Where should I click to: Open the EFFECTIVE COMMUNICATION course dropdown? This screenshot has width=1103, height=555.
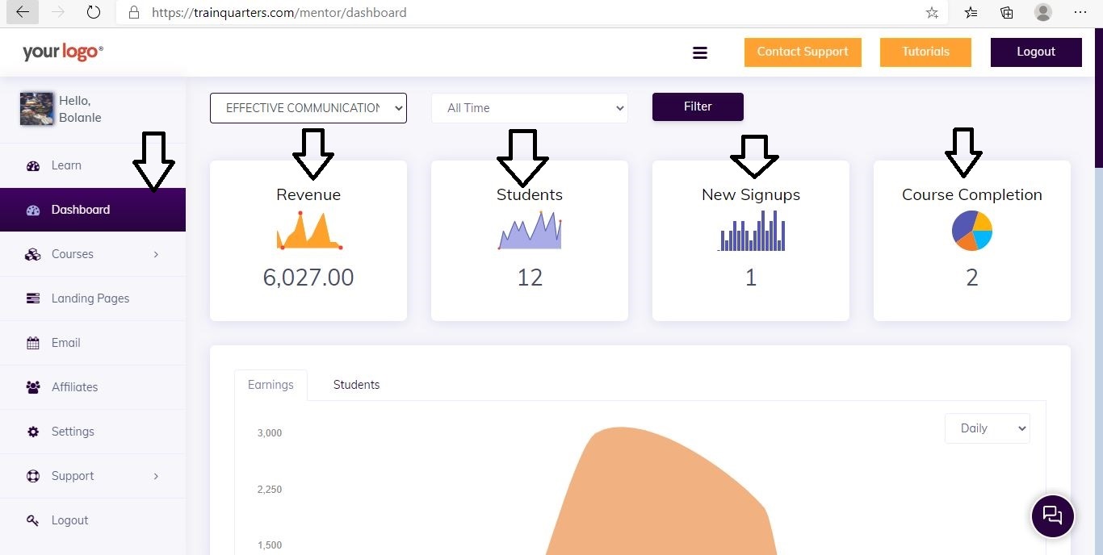click(x=308, y=108)
